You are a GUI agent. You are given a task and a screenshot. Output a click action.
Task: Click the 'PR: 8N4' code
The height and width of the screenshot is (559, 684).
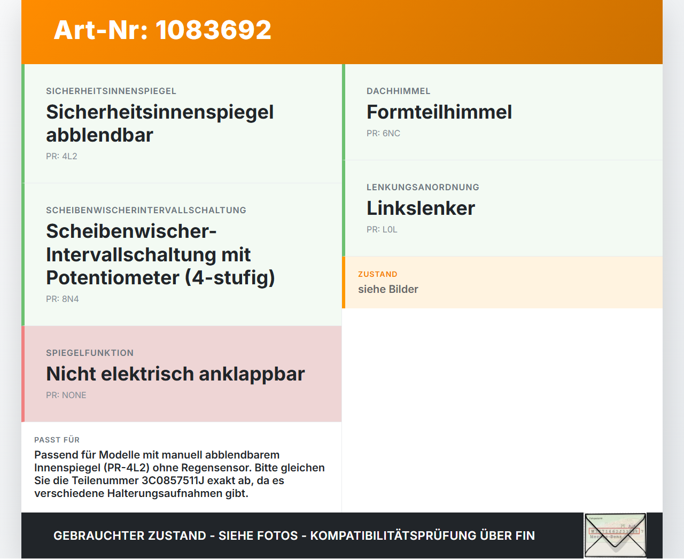point(62,299)
